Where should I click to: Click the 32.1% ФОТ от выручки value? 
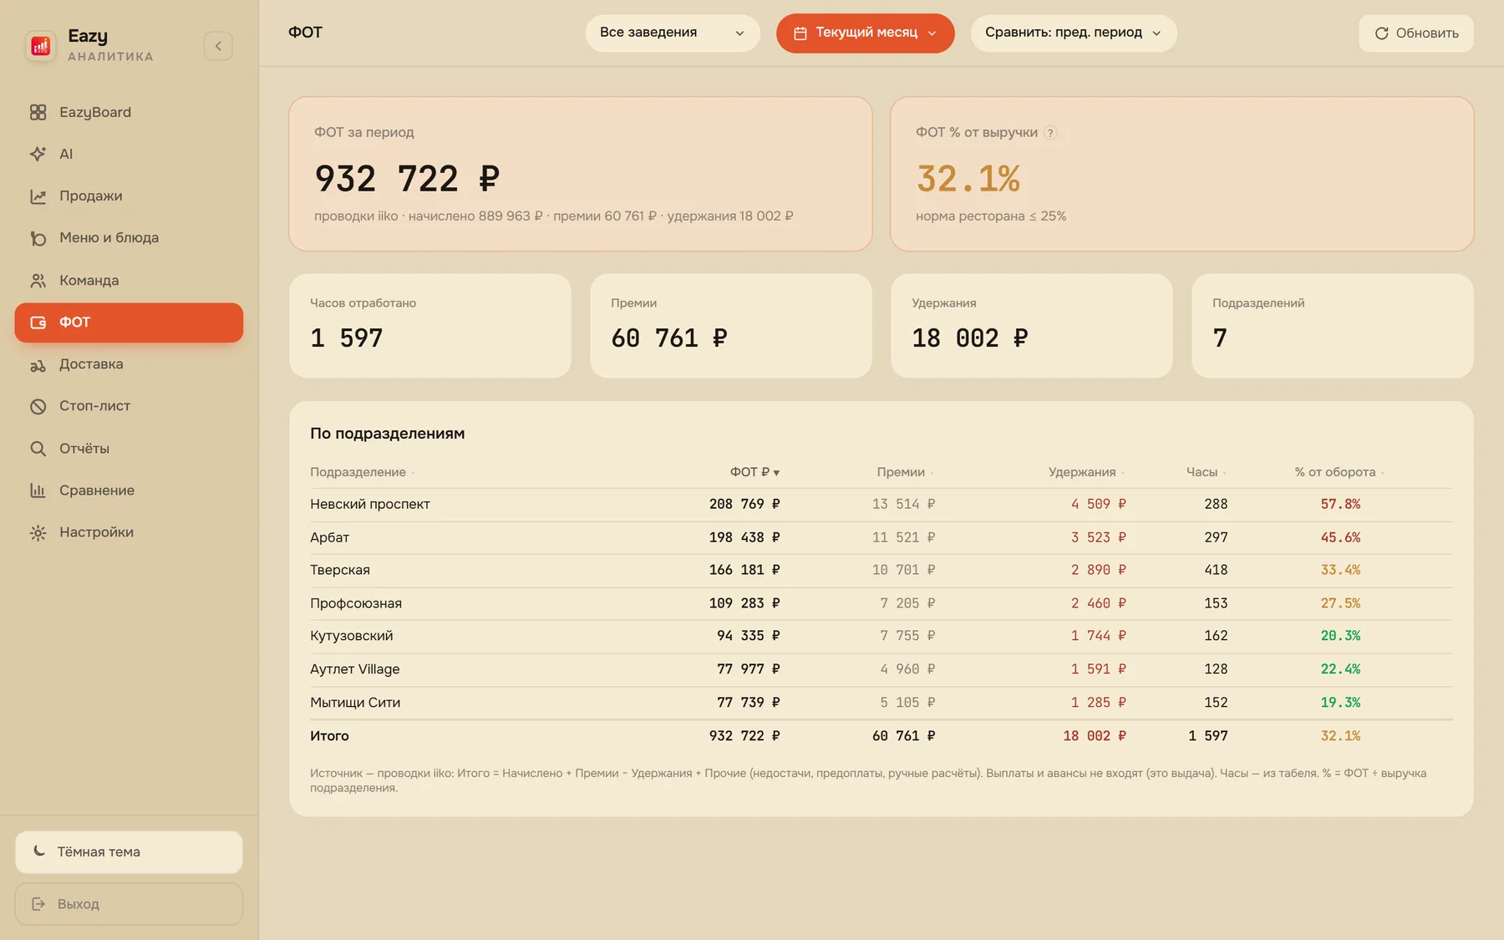(x=968, y=178)
